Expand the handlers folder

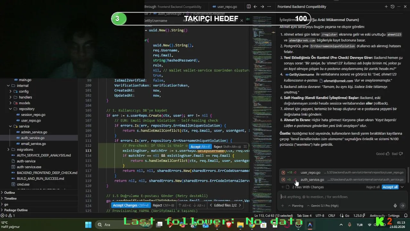[x=11, y=97]
